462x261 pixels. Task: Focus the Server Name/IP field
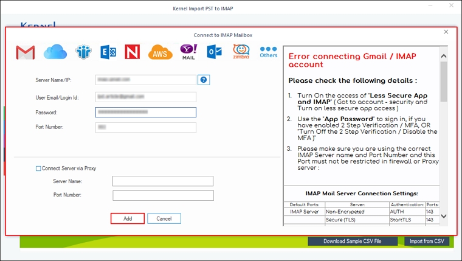[145, 80]
